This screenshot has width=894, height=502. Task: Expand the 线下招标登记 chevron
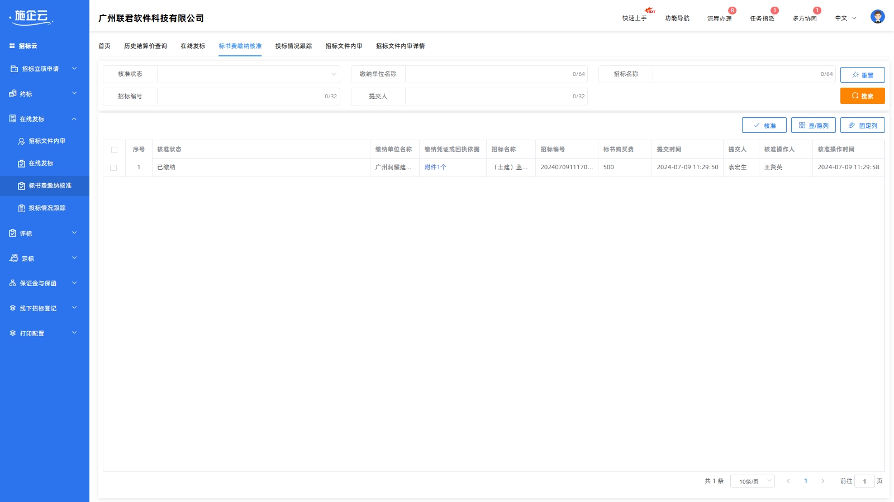[74, 308]
